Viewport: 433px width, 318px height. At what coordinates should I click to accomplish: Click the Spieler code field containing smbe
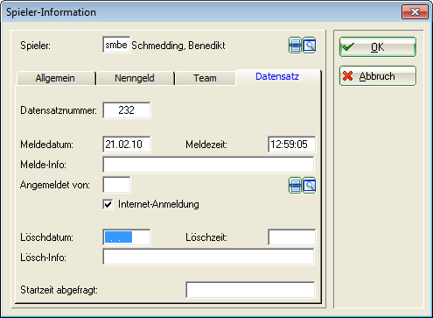(116, 45)
